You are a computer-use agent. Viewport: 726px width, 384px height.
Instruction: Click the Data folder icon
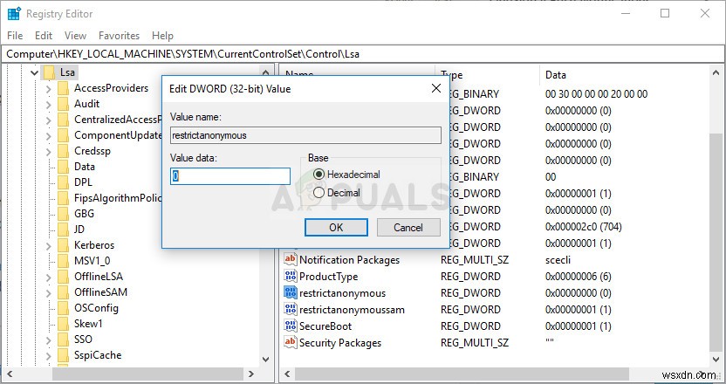coord(64,168)
